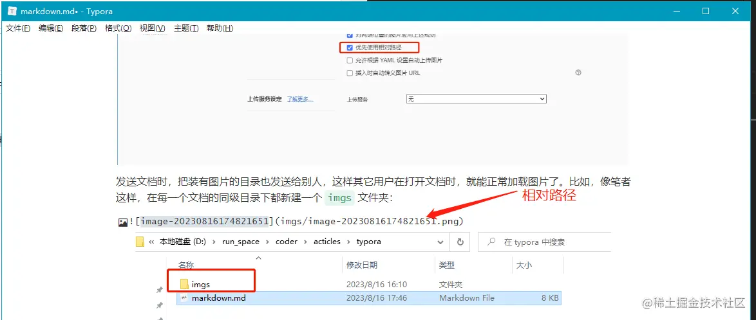Image resolution: width=756 pixels, height=320 pixels.
Task: Open the 了解更多 link
Action: (x=300, y=99)
